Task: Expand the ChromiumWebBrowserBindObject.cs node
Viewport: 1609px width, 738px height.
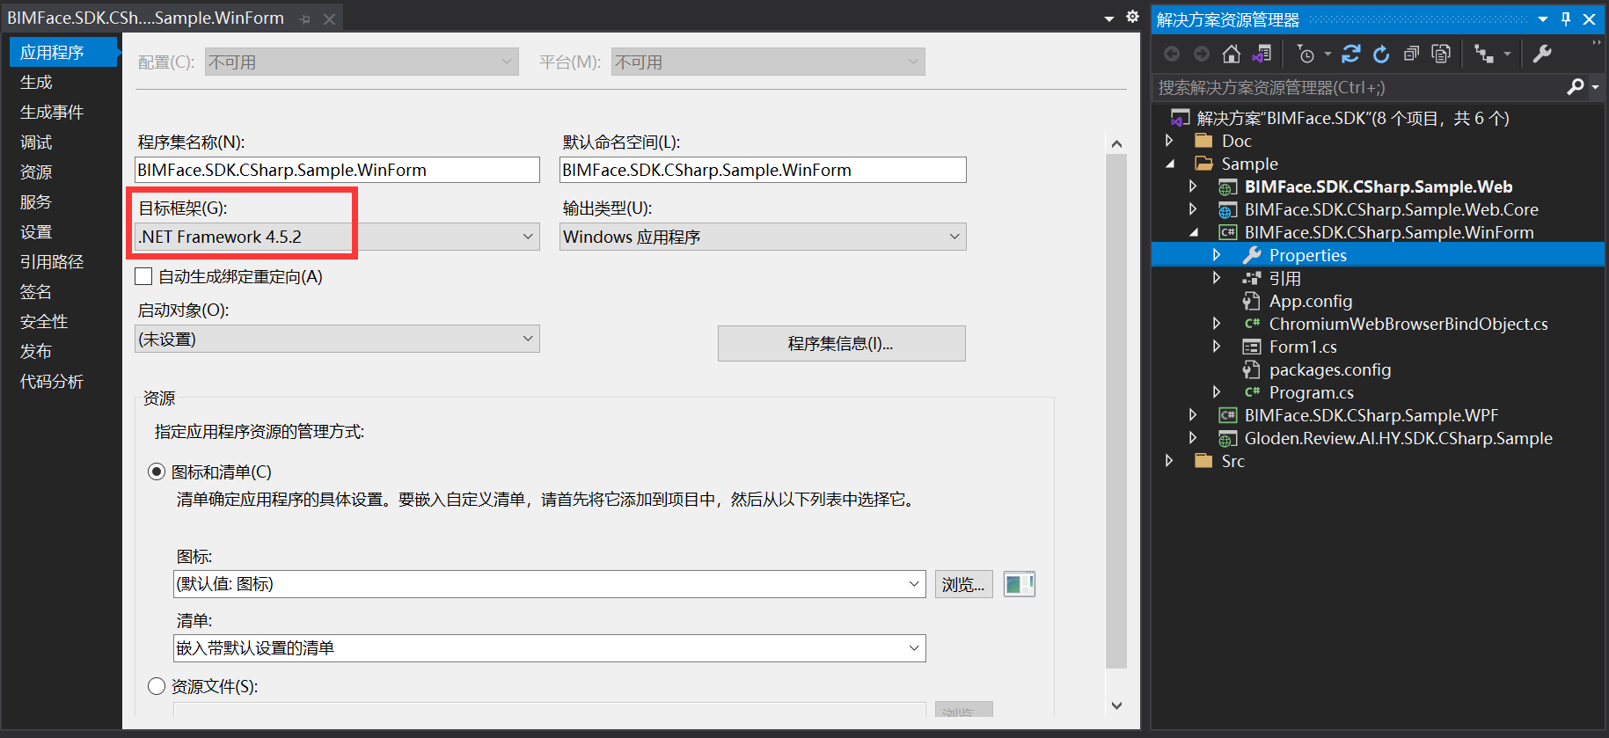Action: (x=1217, y=324)
